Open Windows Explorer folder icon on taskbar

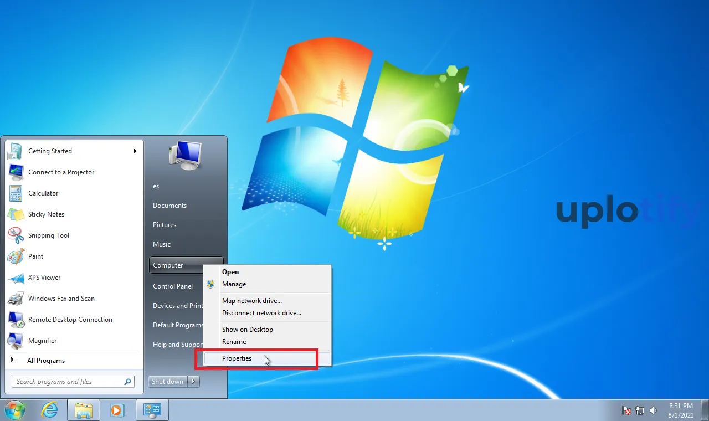point(84,410)
